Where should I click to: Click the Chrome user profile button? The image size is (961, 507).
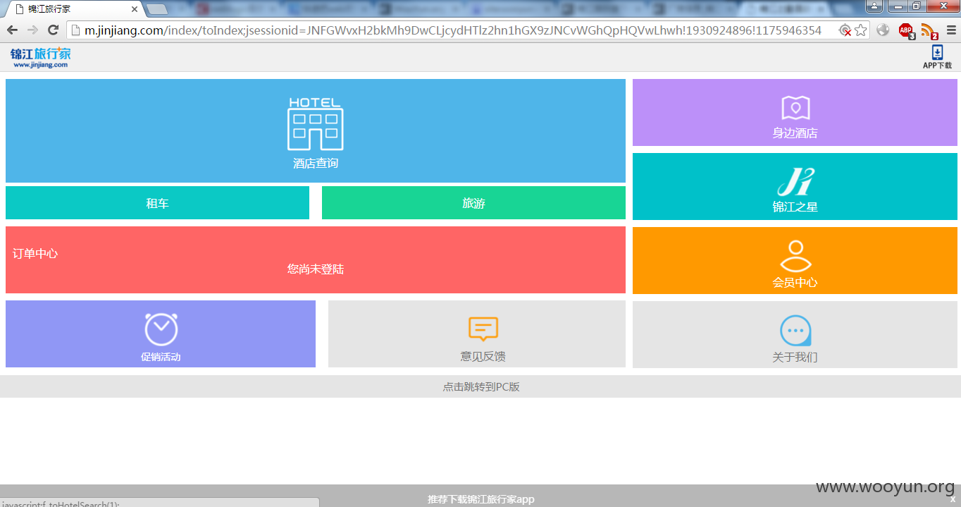coord(874,6)
